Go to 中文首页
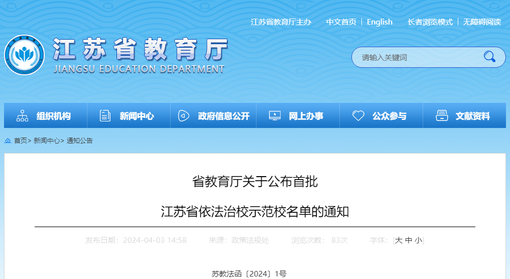Screen dimensions: 510x279 (x=341, y=22)
